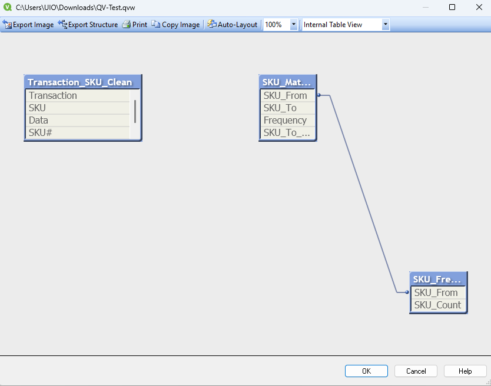The height and width of the screenshot is (386, 491).
Task: Click the Export Image toolbar label
Action: (x=33, y=25)
